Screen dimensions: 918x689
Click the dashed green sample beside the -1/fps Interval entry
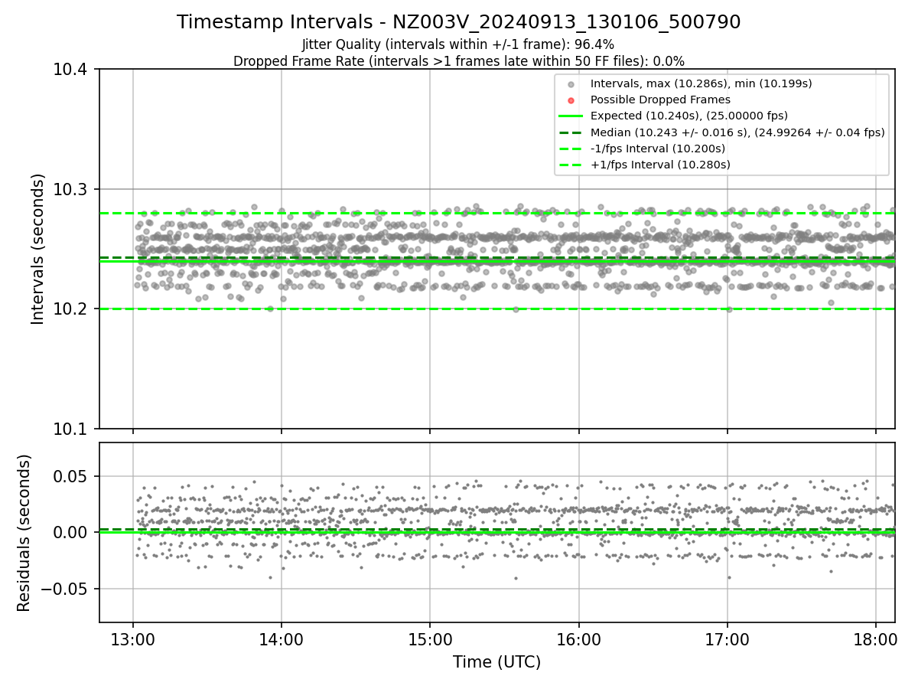pyautogui.click(x=571, y=149)
